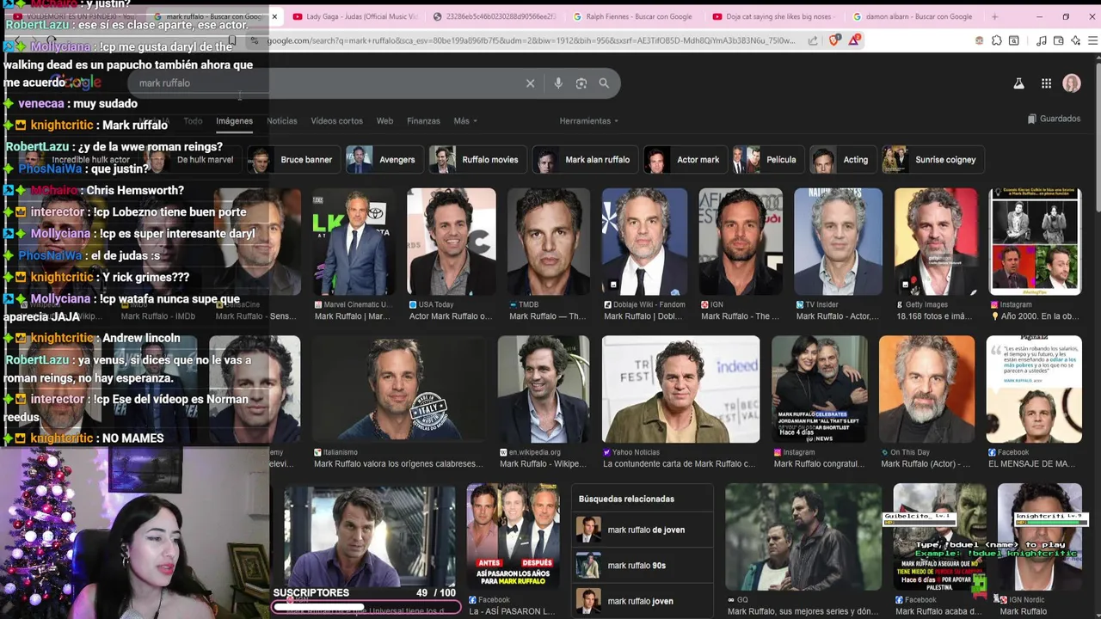
Task: Clear the search box with the X icon
Action: click(530, 83)
